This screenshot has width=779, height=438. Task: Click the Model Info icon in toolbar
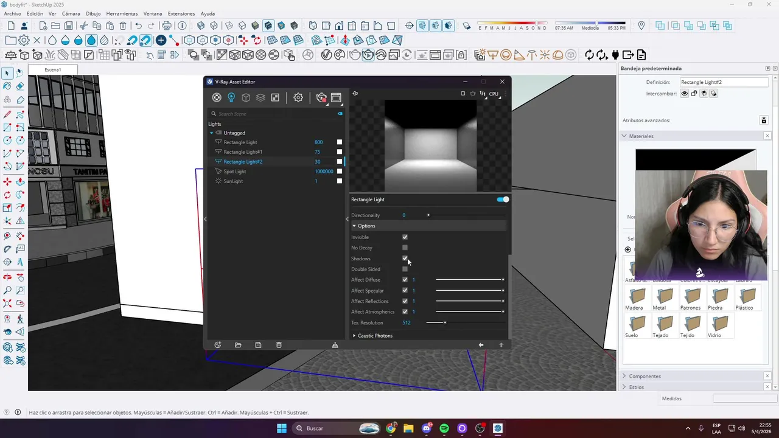(182, 26)
